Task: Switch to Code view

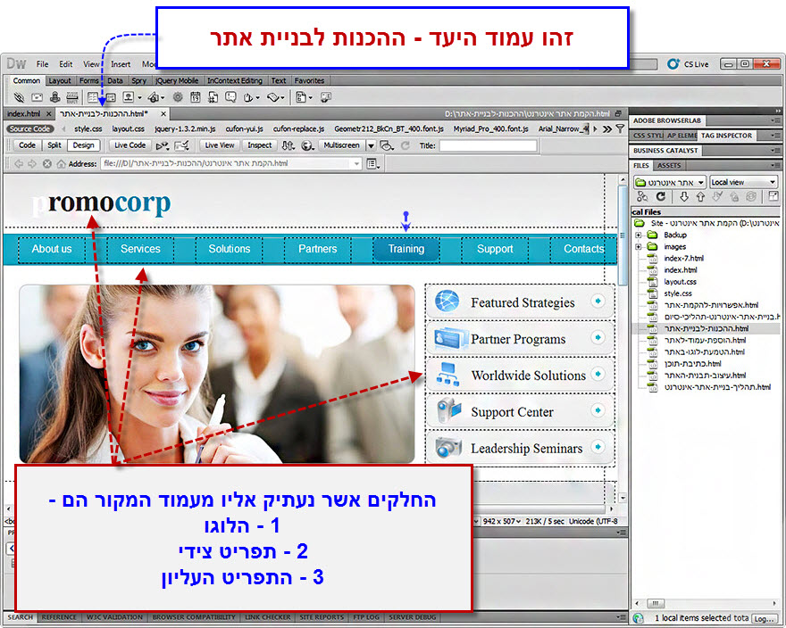Action: 27,145
